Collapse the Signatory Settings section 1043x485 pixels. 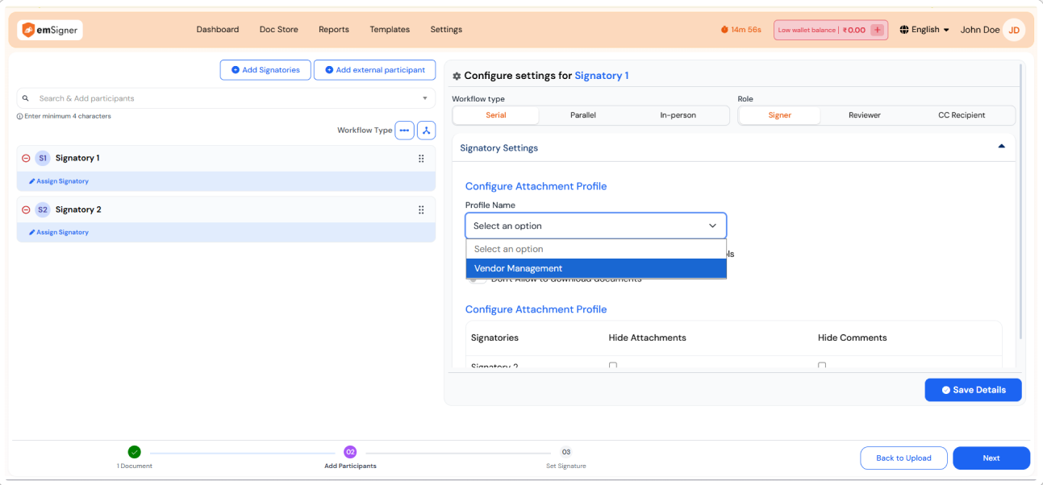point(1001,147)
